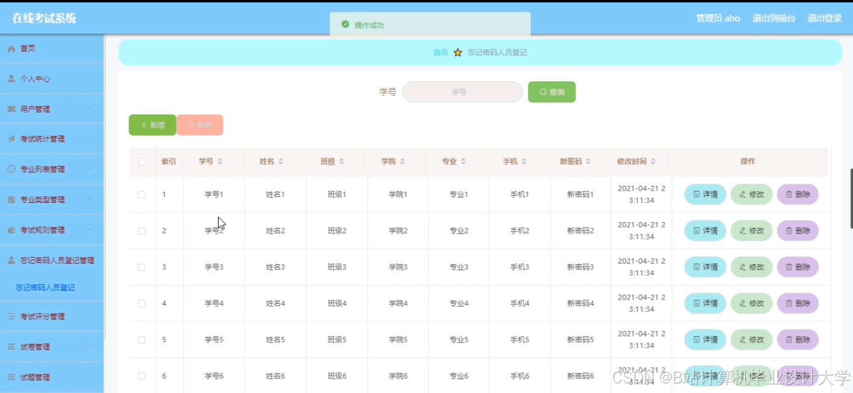The height and width of the screenshot is (393, 853).
Task: Select the 忘记密码人员登记 submenu item
Action: point(46,288)
